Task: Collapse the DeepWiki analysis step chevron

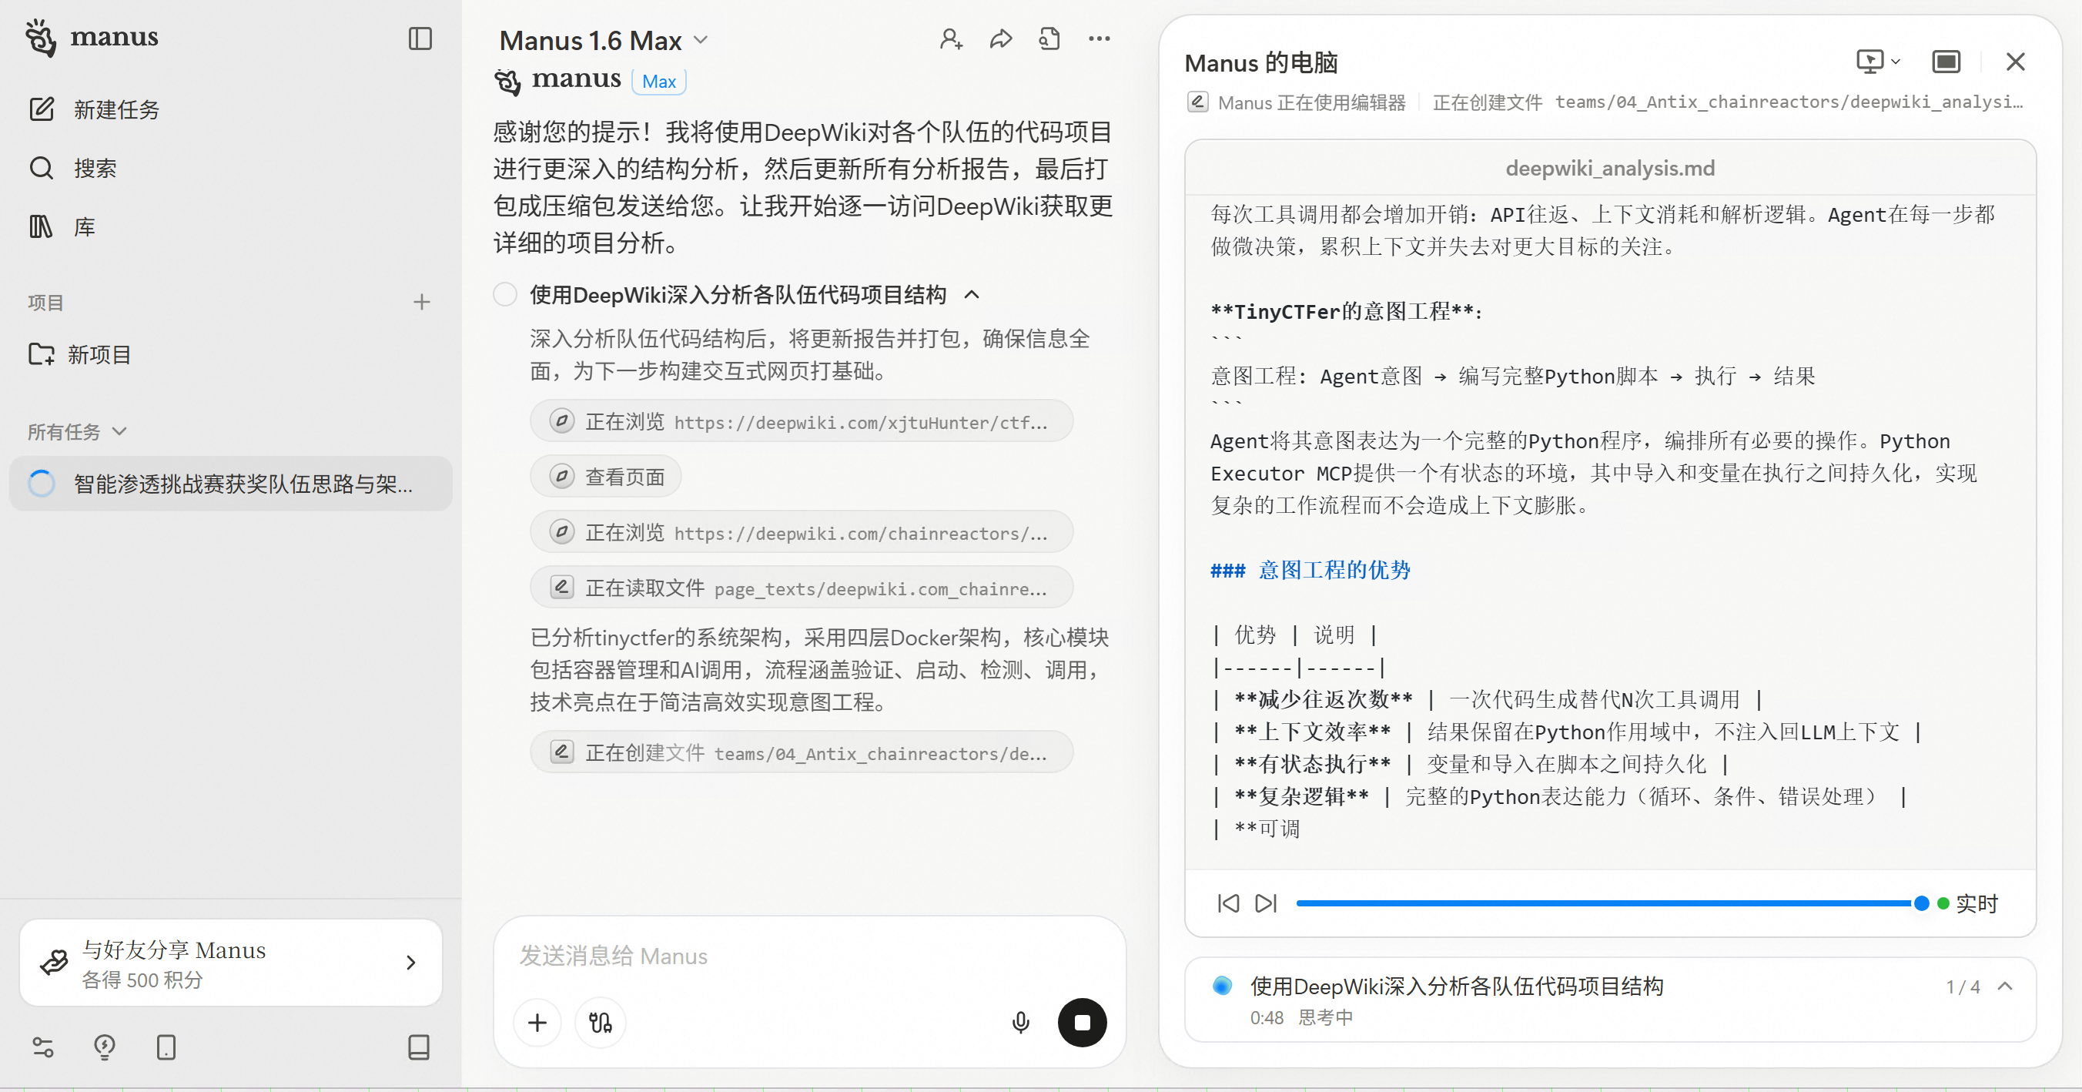Action: click(972, 294)
